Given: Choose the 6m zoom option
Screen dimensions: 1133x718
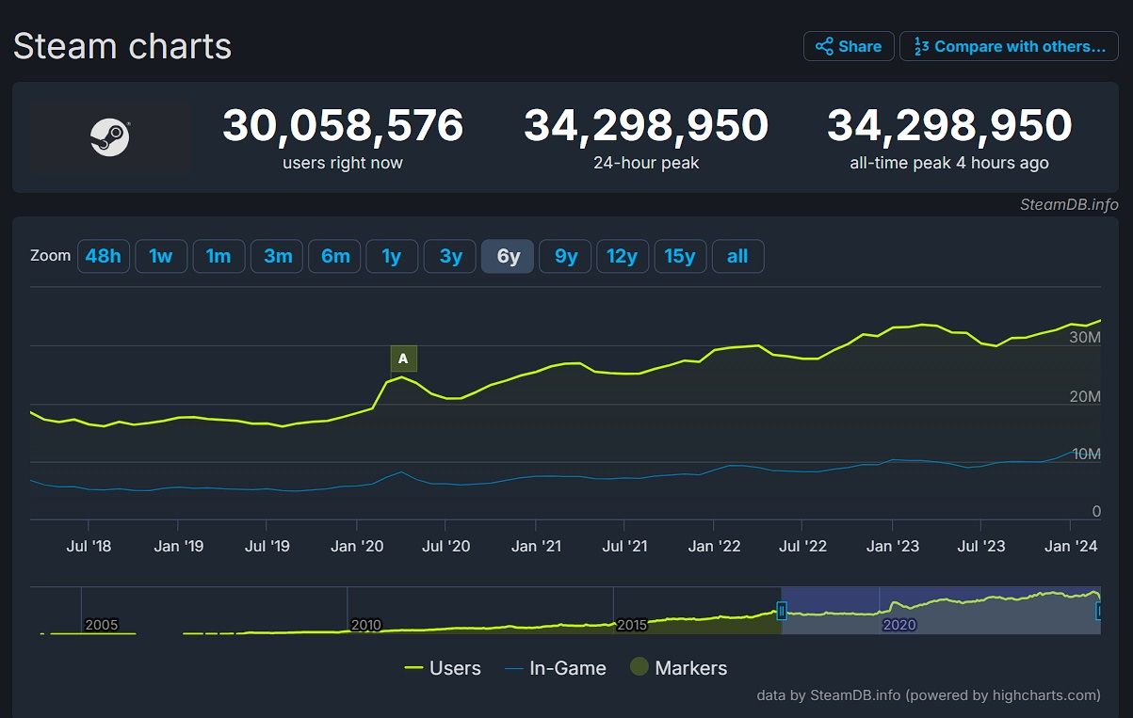Looking at the screenshot, I should click(x=334, y=256).
